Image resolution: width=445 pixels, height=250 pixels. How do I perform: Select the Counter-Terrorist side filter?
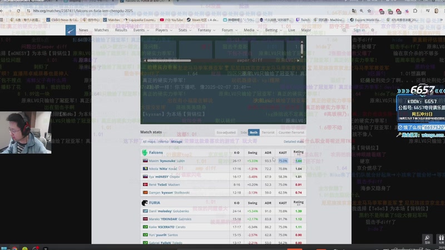[291, 132]
